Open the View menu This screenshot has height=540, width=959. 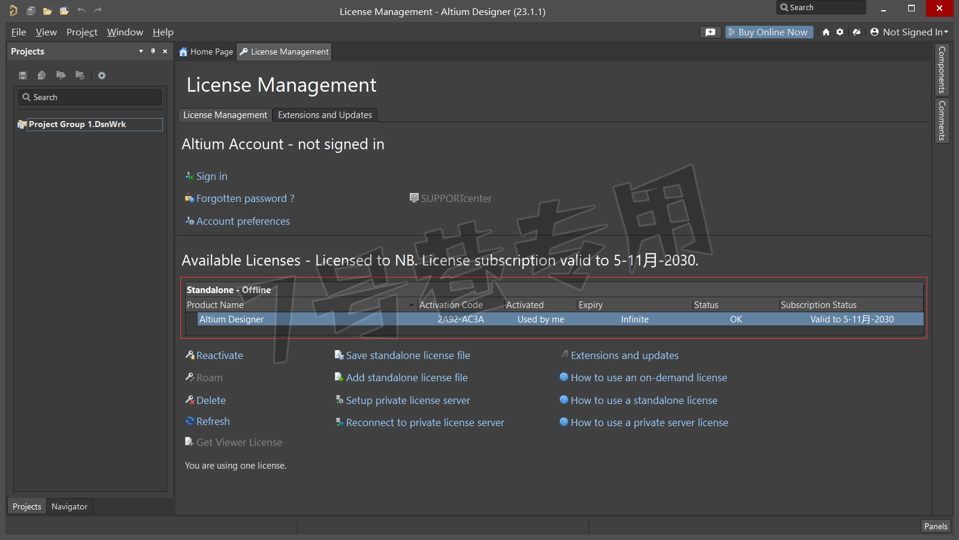(46, 32)
